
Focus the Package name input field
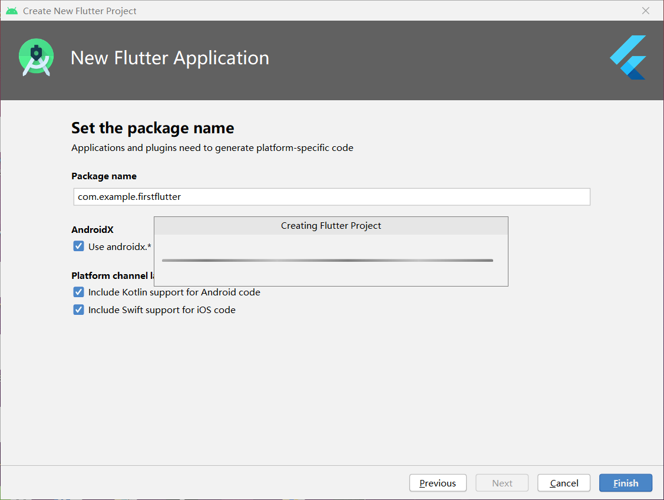(332, 196)
